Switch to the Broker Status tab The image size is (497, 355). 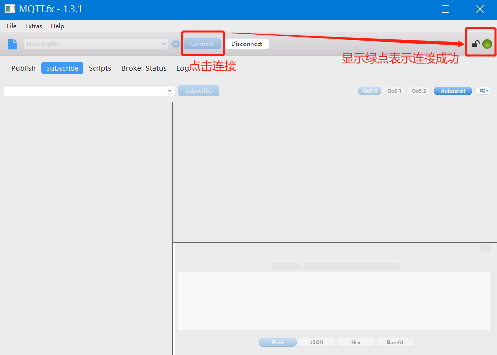pyautogui.click(x=143, y=68)
